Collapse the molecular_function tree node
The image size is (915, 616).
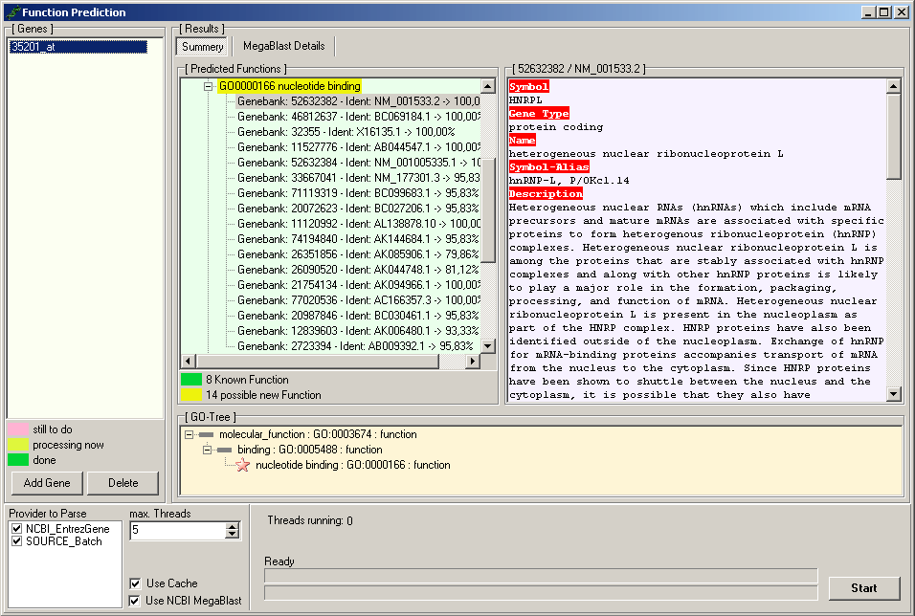pos(189,434)
